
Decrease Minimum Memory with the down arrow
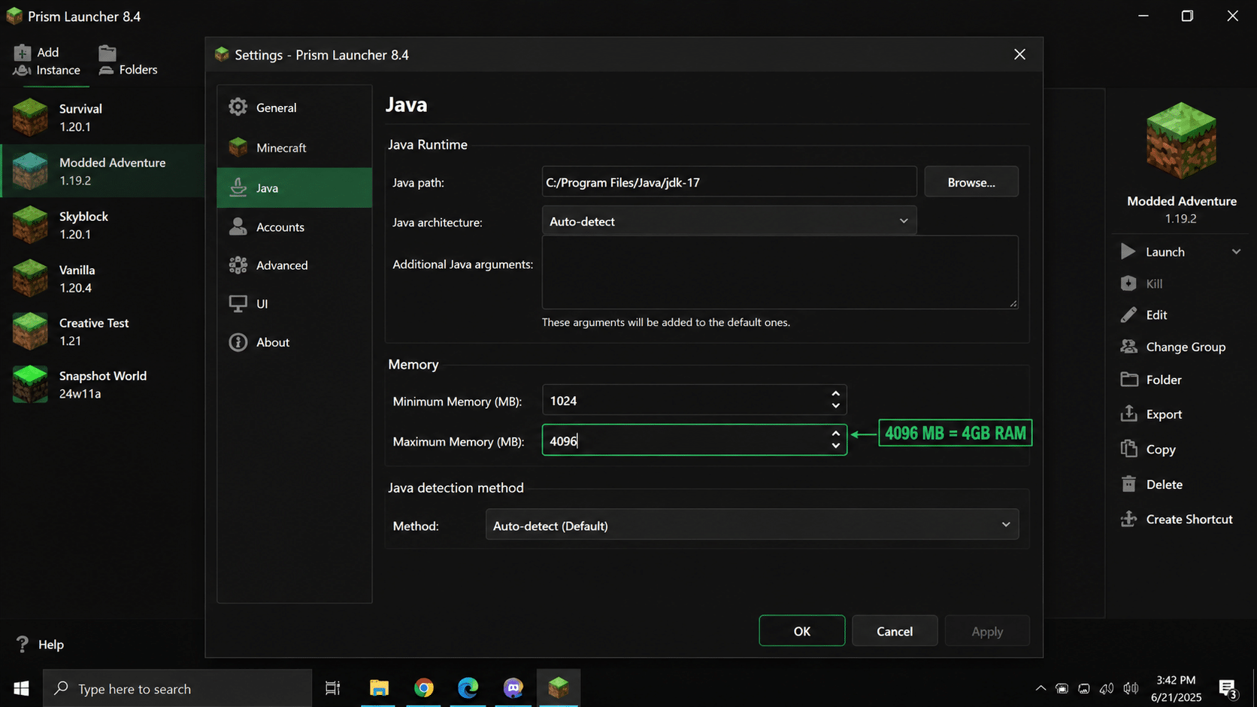(835, 406)
